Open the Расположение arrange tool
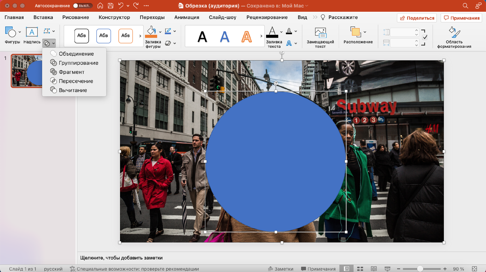Viewport: 486px width, 272px height. coord(356,32)
